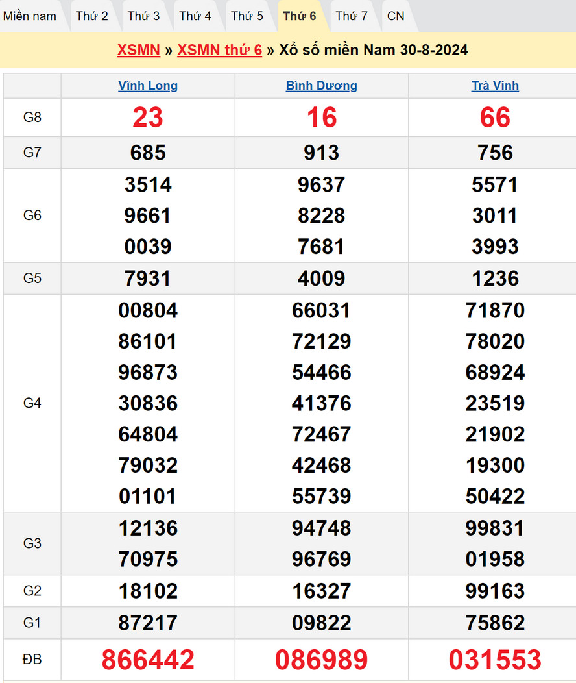Click Vĩnh Long special prize 866442
576x683 pixels.
click(148, 660)
